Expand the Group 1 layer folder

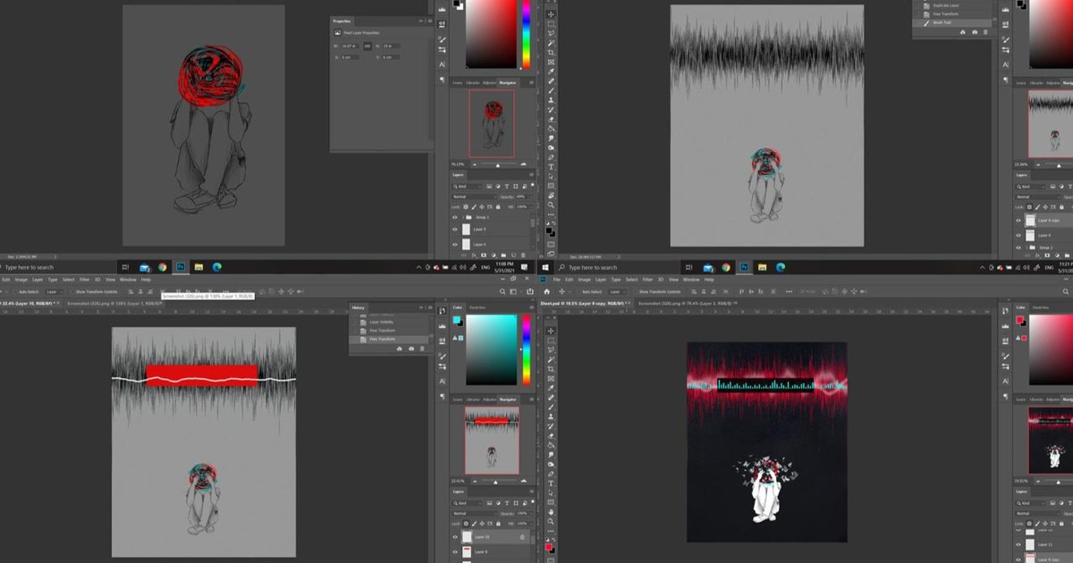coord(465,217)
